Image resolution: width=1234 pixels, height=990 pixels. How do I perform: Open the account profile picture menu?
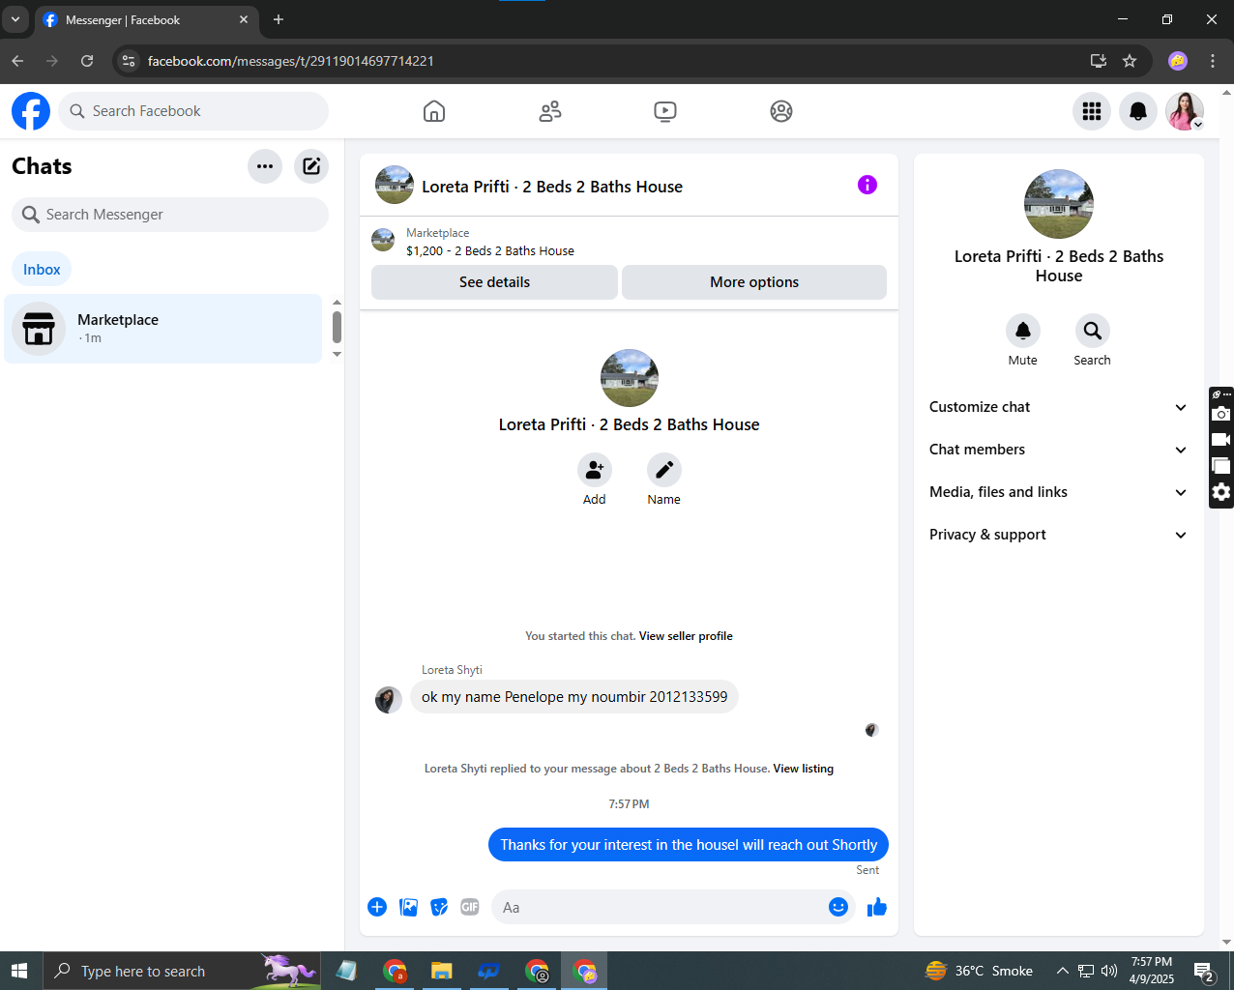(1185, 111)
